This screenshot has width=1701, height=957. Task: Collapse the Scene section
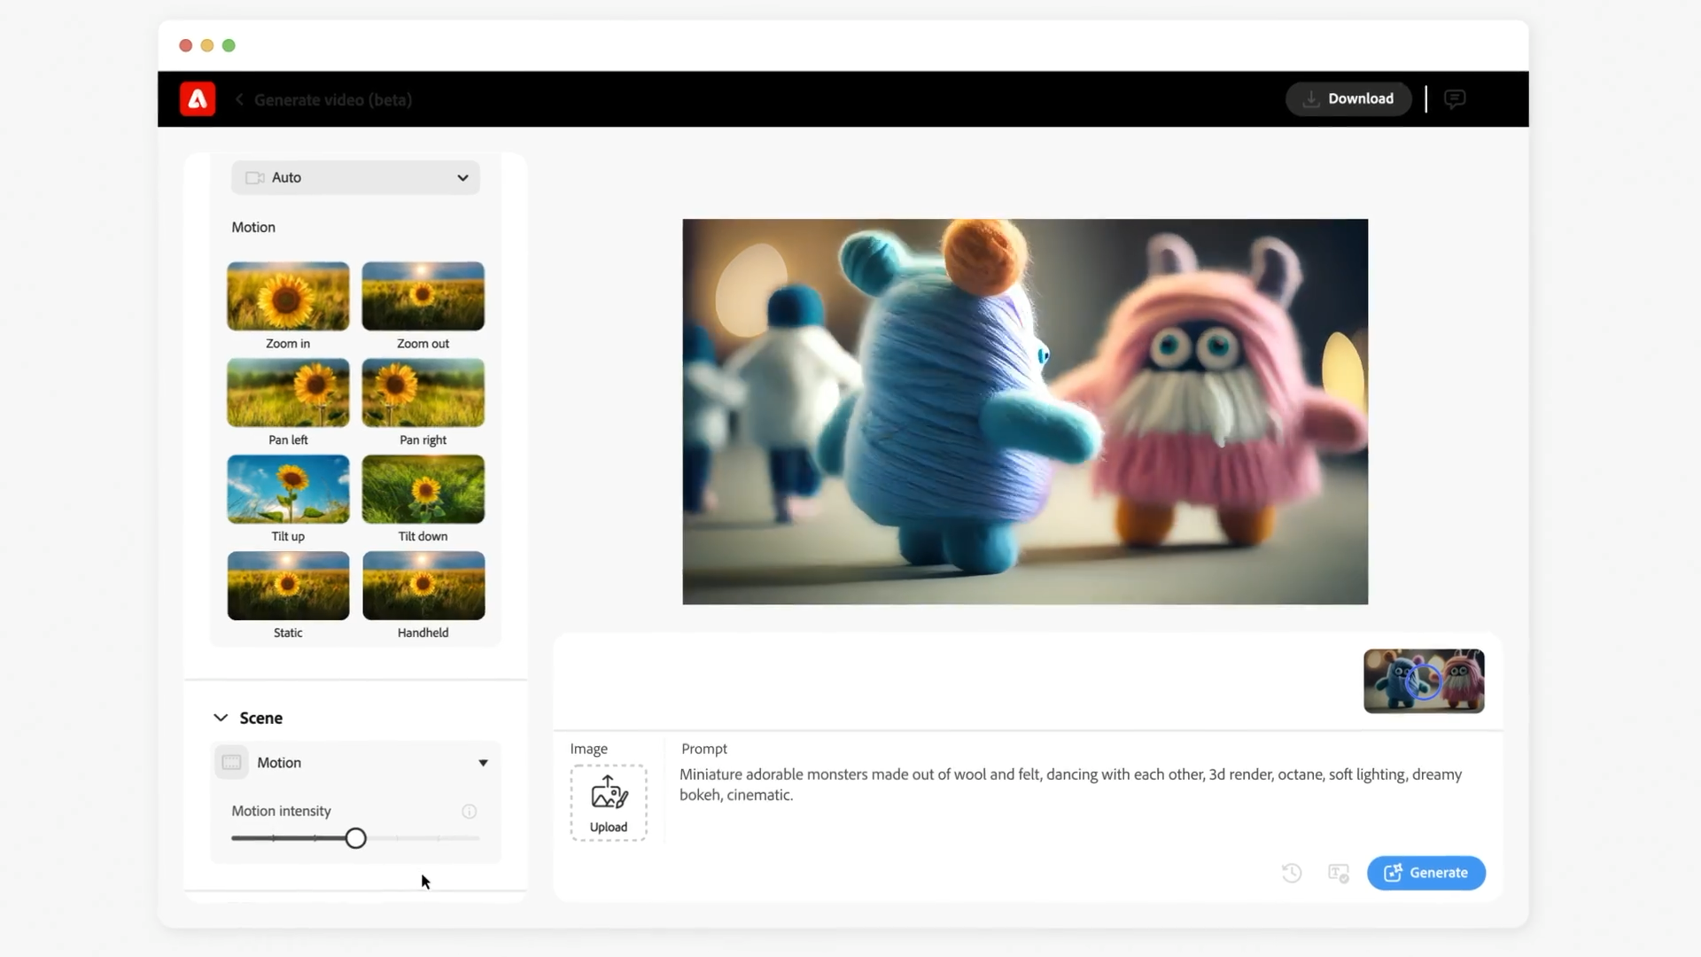(x=221, y=718)
